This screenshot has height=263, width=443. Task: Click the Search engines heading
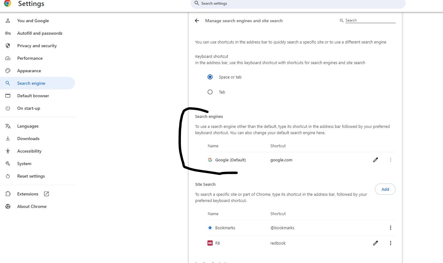click(209, 116)
